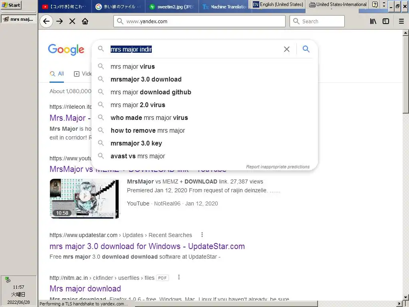Click the page scrollbar down arrow
Image resolution: width=409 pixels, height=307 pixels.
pos(405,297)
